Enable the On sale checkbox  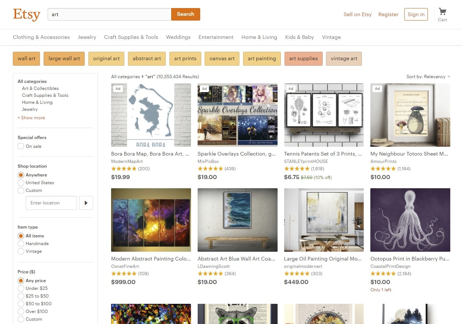[21, 146]
